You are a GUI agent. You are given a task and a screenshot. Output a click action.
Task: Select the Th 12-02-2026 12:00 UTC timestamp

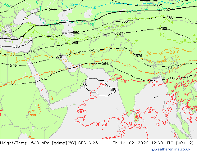tap(153, 143)
